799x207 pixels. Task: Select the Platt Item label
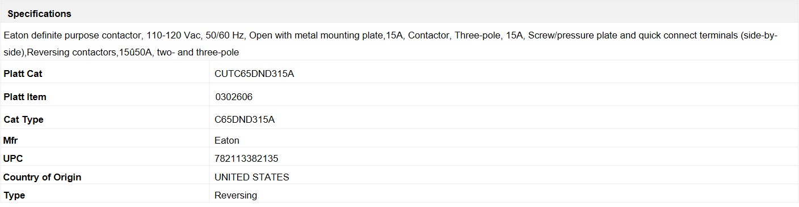tap(25, 97)
